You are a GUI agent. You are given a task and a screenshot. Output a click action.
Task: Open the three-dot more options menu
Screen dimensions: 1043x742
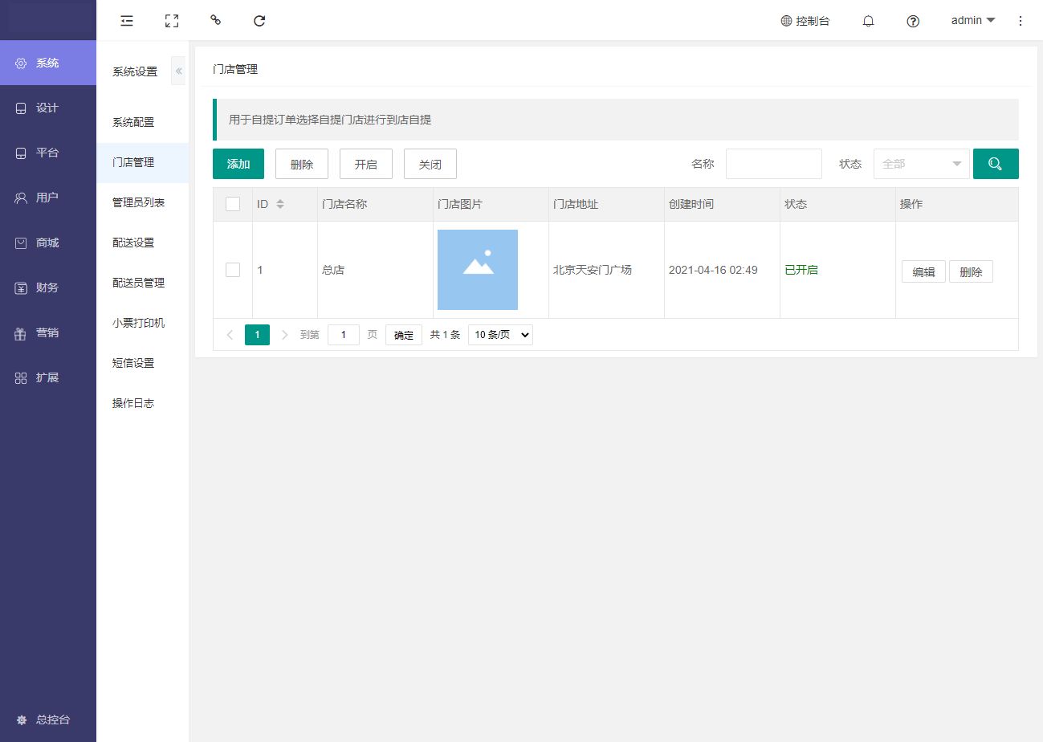click(x=1021, y=21)
